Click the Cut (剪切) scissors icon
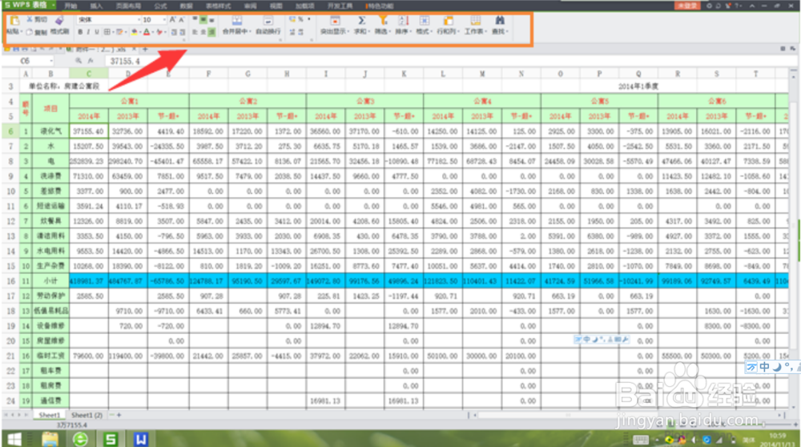The height and width of the screenshot is (447, 801). 29,19
